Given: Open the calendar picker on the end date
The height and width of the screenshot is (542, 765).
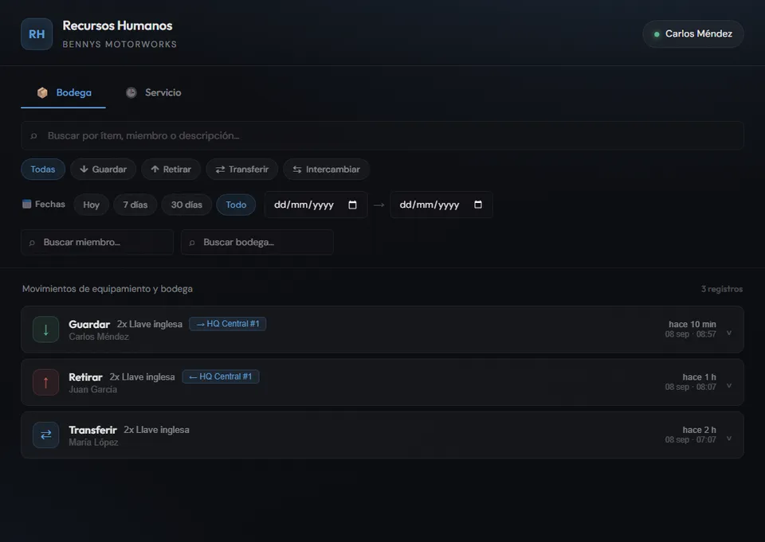Looking at the screenshot, I should click(x=478, y=205).
